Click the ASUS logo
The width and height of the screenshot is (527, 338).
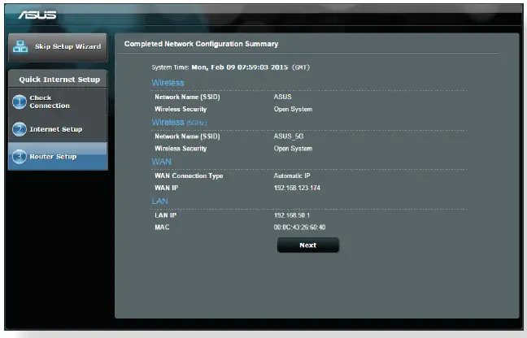37,15
